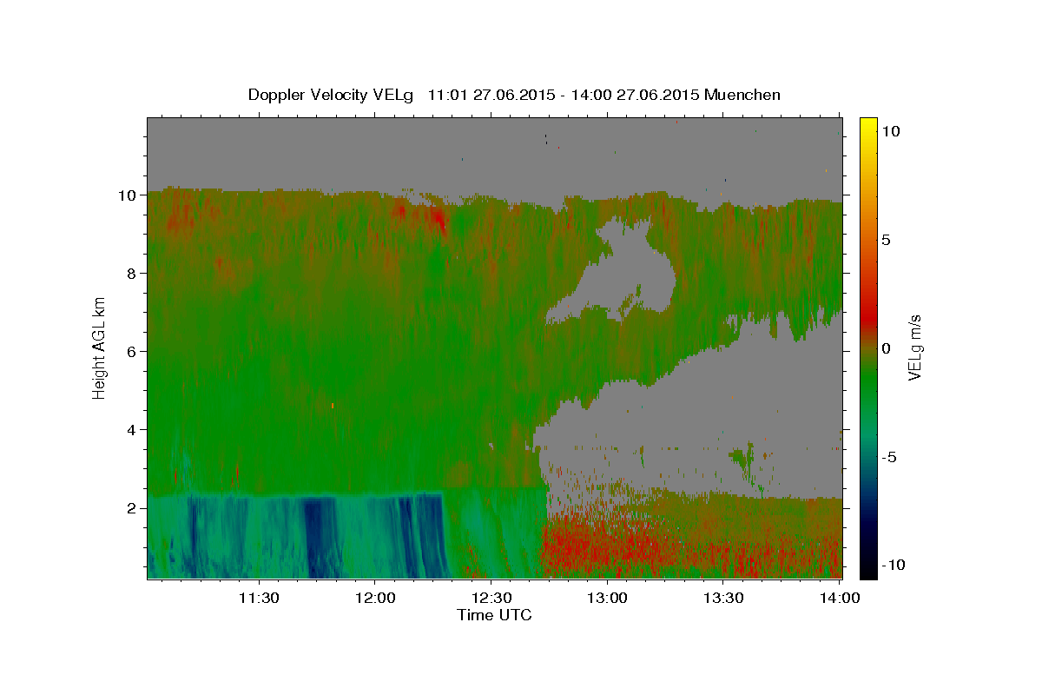Viewport: 1042px width, 695px height.
Task: Select the 14:00 time tick label
Action: point(839,598)
